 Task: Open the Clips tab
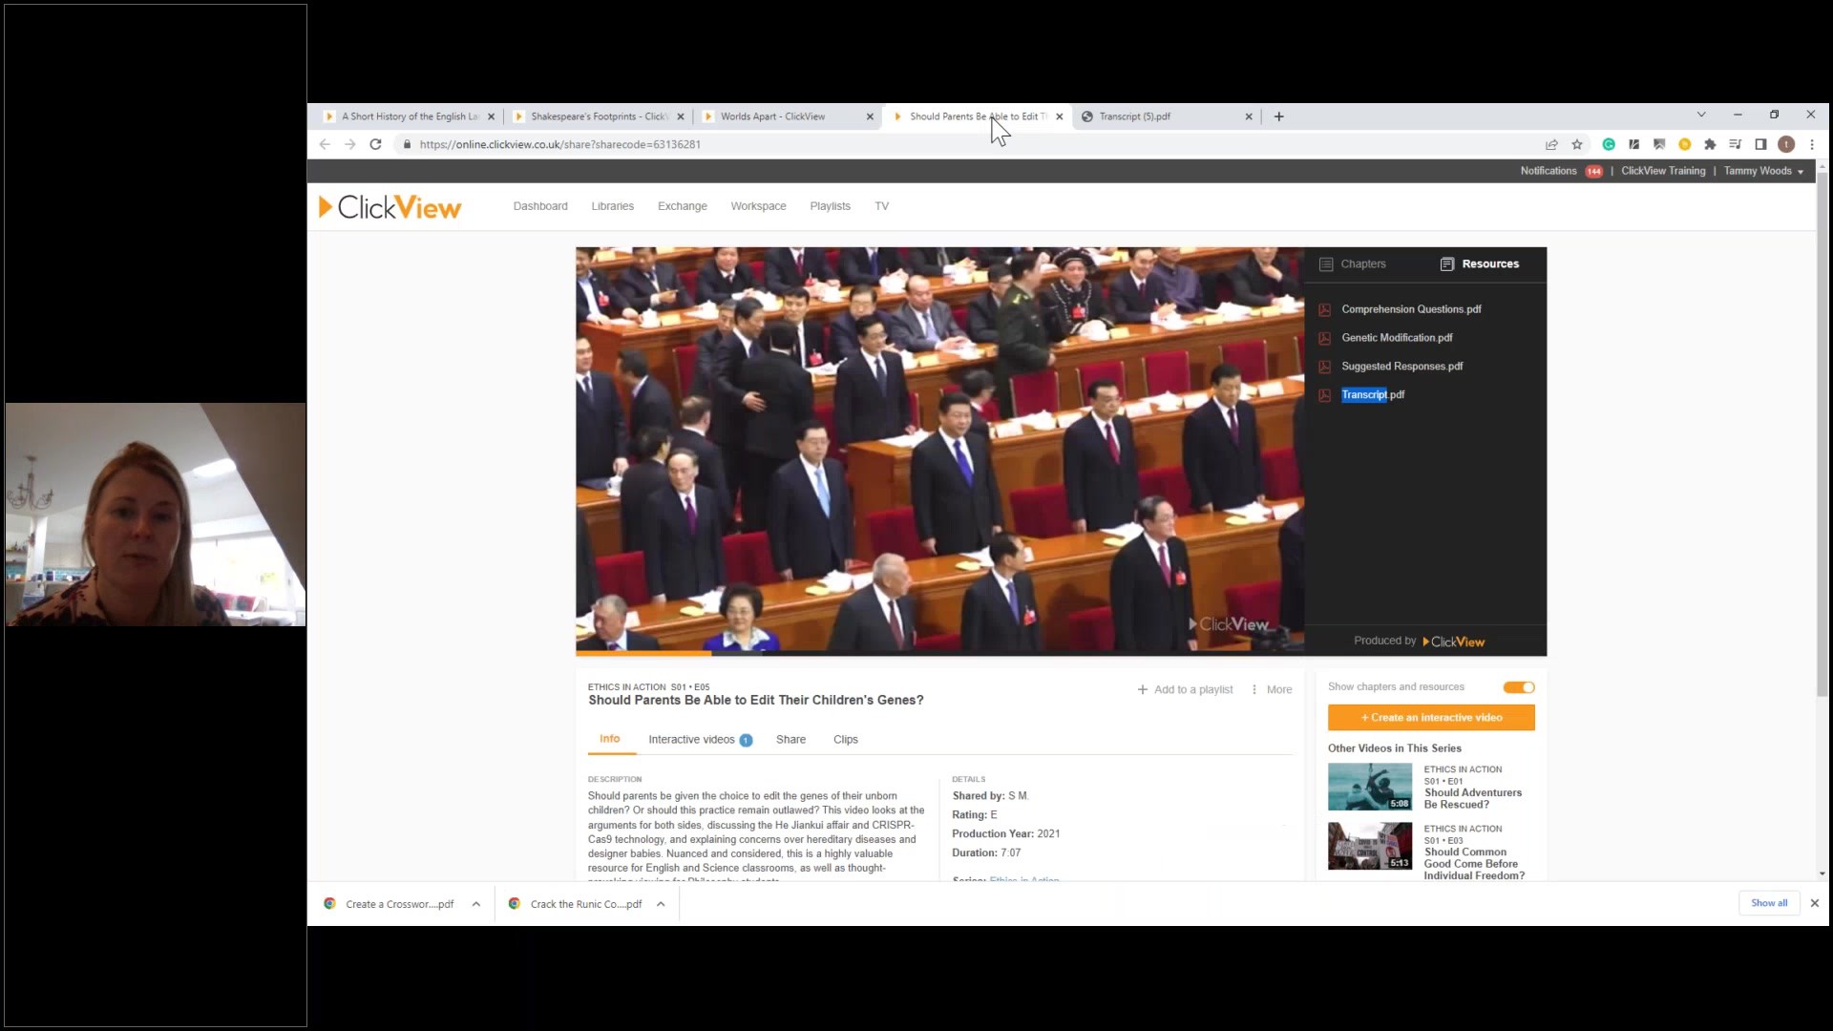pyautogui.click(x=846, y=740)
